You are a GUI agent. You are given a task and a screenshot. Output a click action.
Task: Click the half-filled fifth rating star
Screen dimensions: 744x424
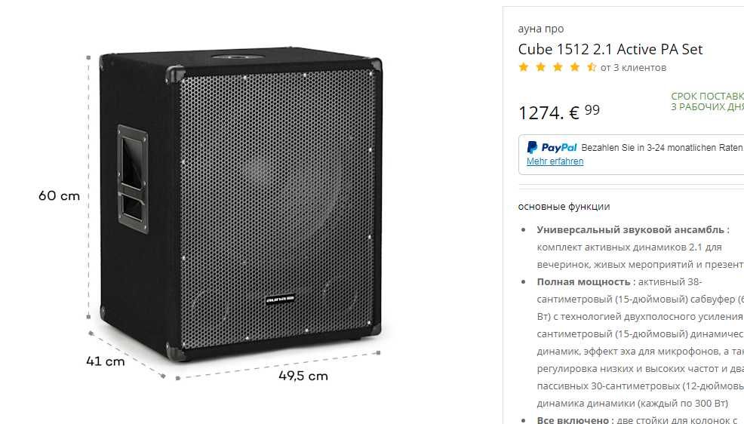592,67
